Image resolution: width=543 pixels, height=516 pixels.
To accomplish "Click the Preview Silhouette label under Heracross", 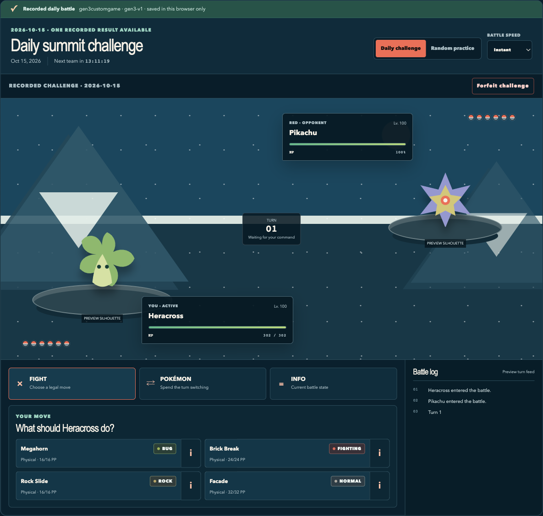I will coord(102,318).
